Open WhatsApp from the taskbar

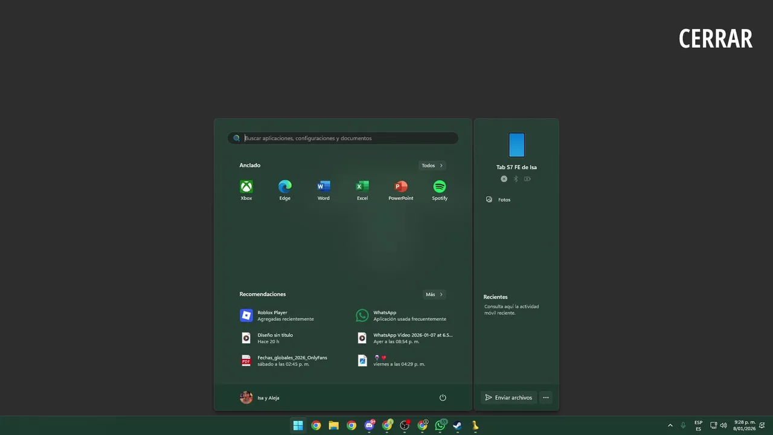[x=440, y=425]
